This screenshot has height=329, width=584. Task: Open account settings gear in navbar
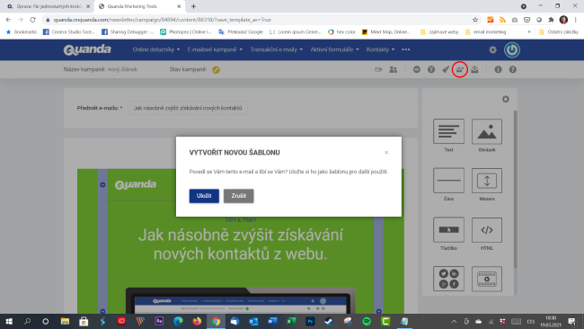(x=492, y=50)
